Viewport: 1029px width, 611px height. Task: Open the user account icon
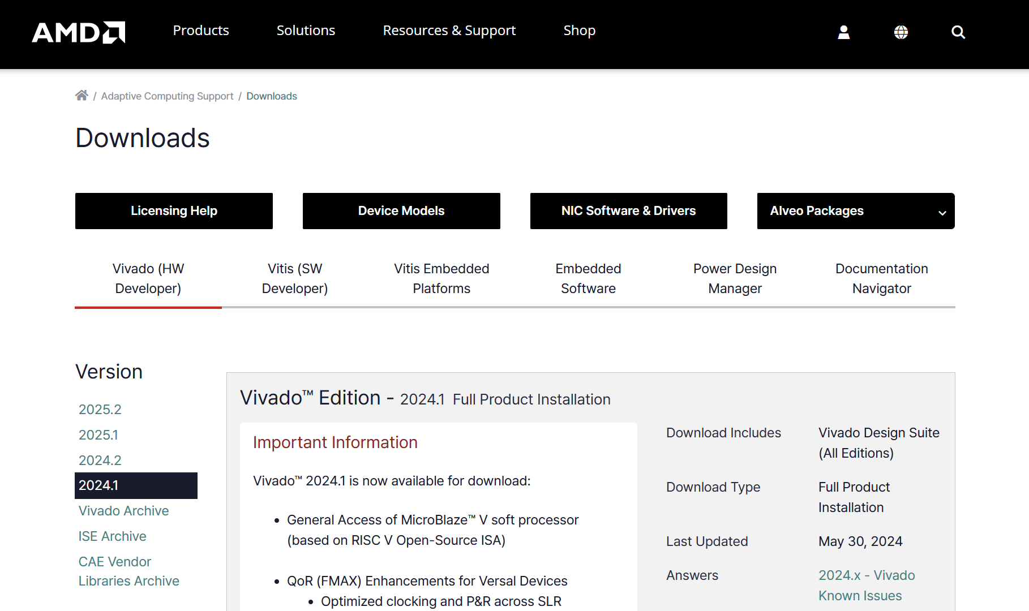tap(844, 32)
